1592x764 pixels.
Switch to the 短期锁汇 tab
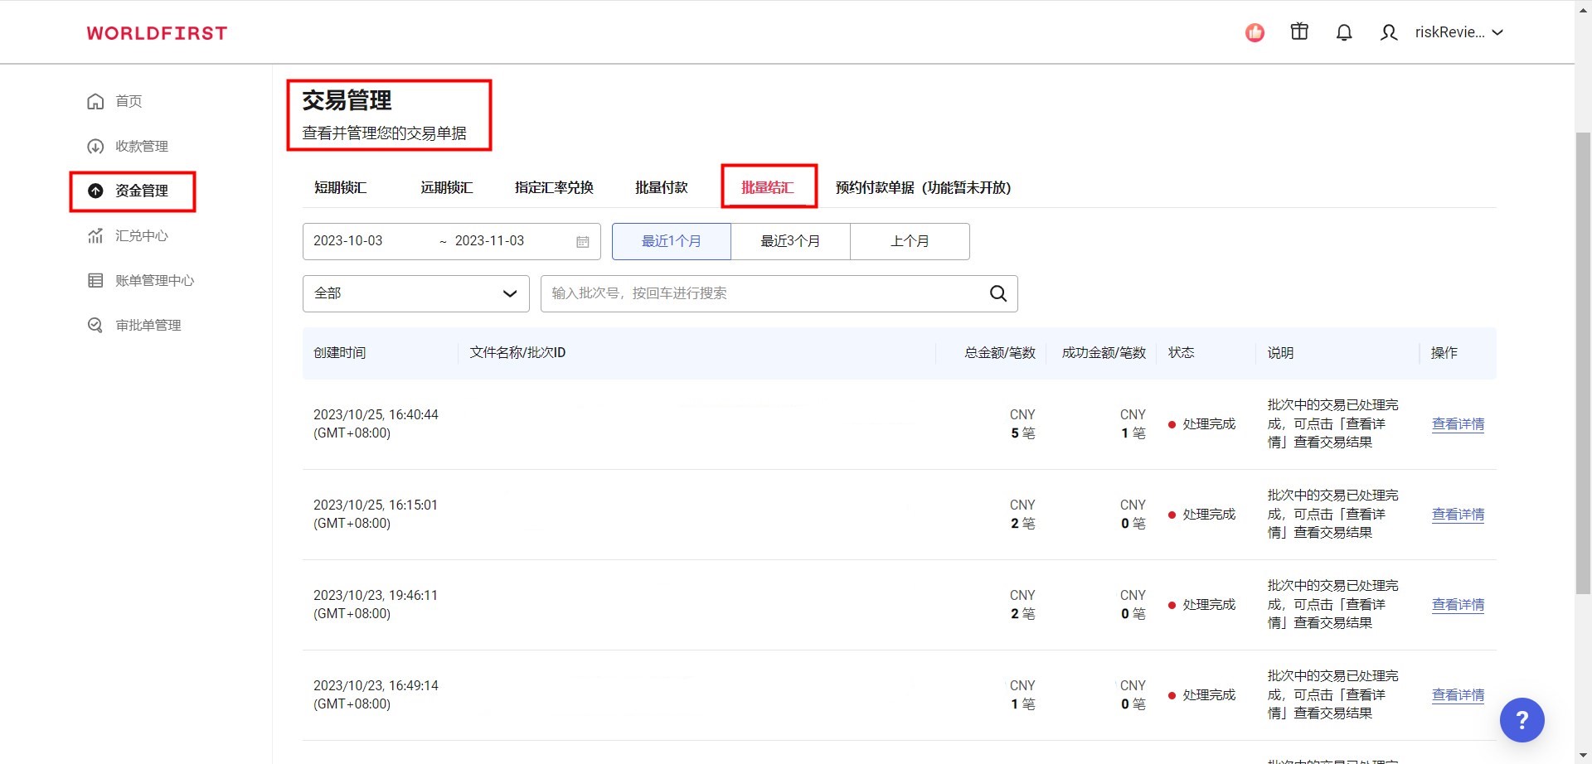click(341, 187)
